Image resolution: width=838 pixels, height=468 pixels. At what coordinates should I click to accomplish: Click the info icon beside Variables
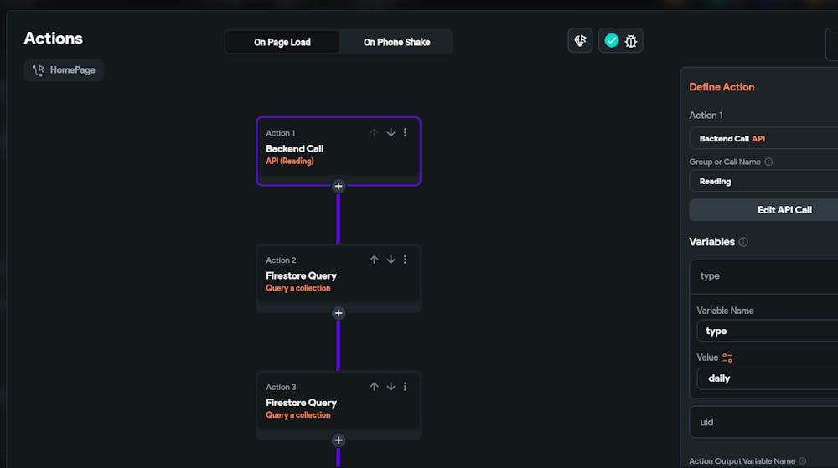pos(743,242)
